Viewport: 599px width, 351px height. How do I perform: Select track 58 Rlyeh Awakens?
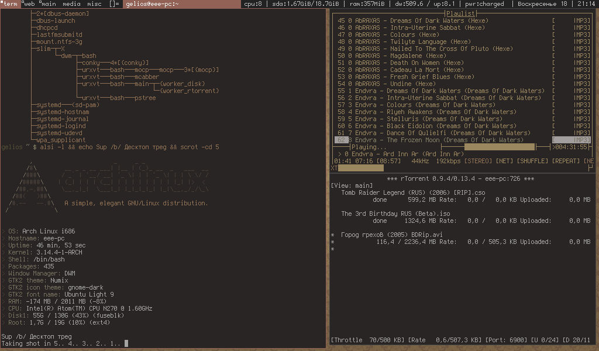pos(464,112)
